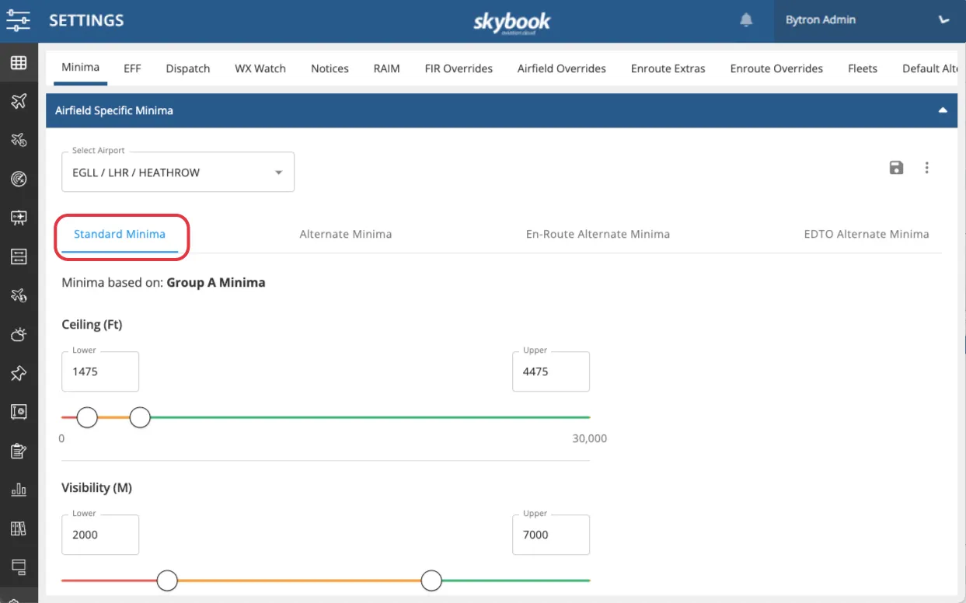Open the radar icon in the sidebar
Screen dimensions: 966x603
click(x=19, y=180)
